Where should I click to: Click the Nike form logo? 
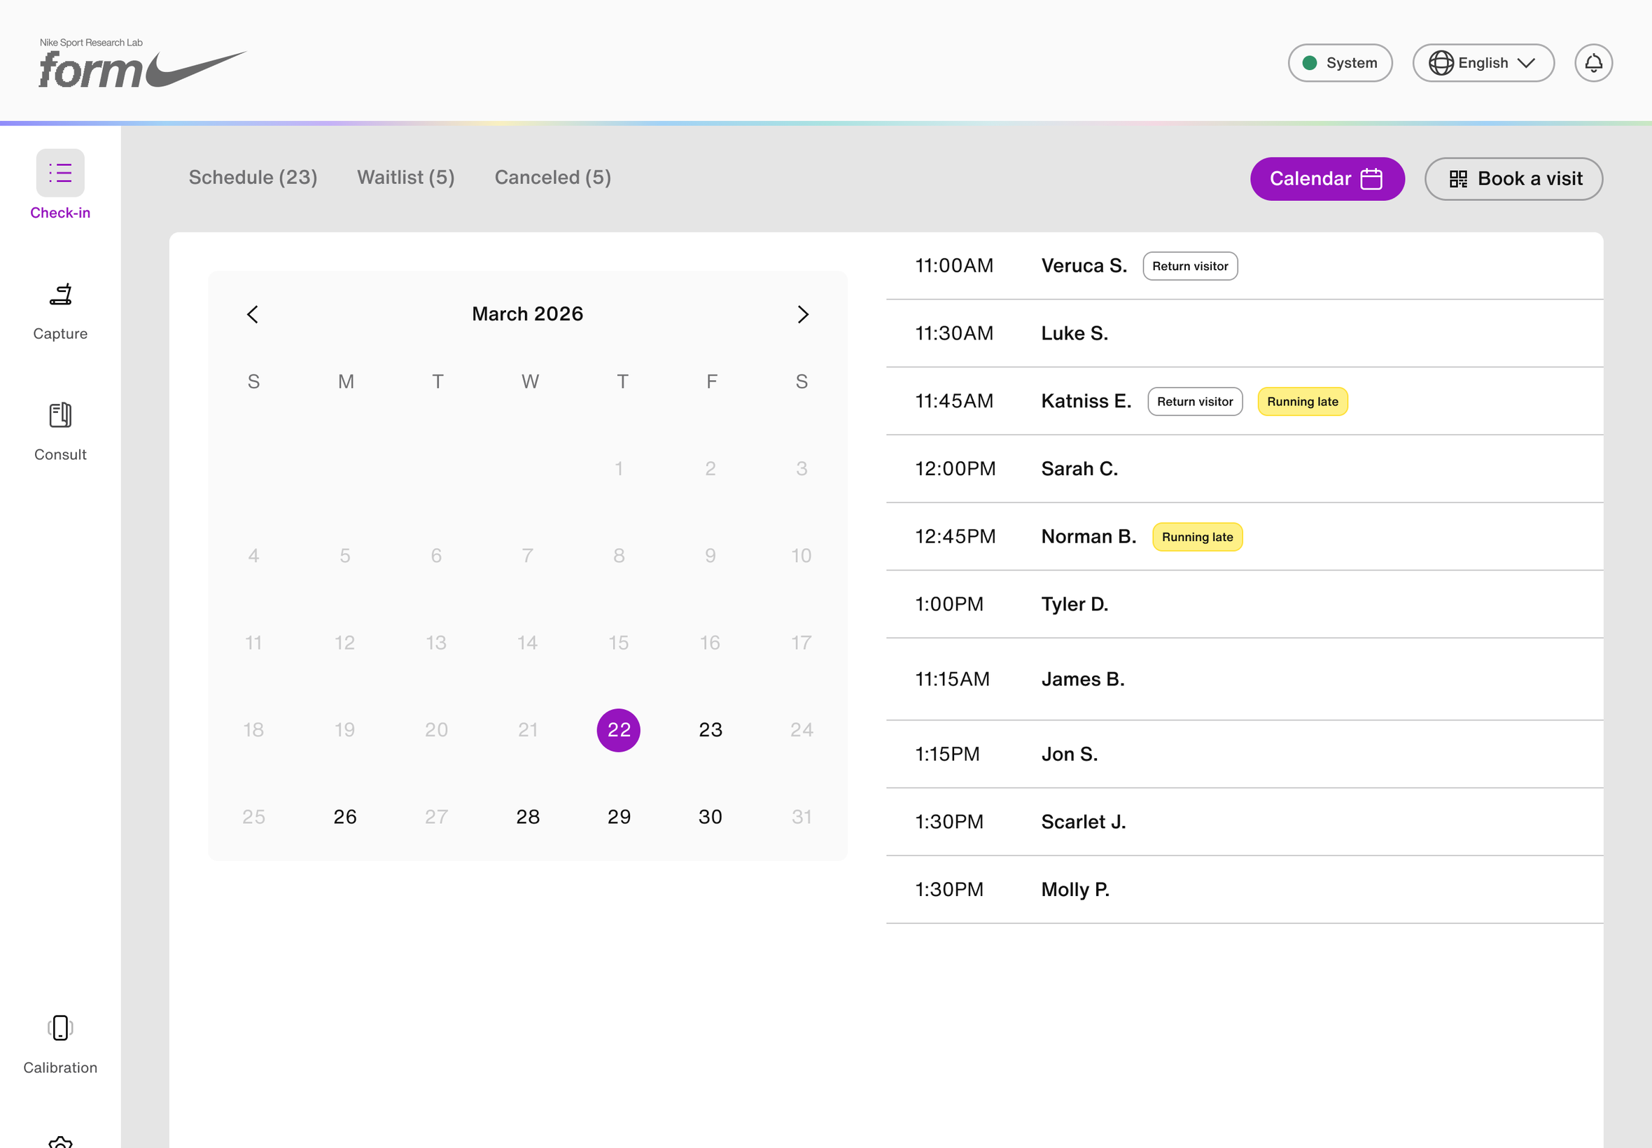click(142, 63)
